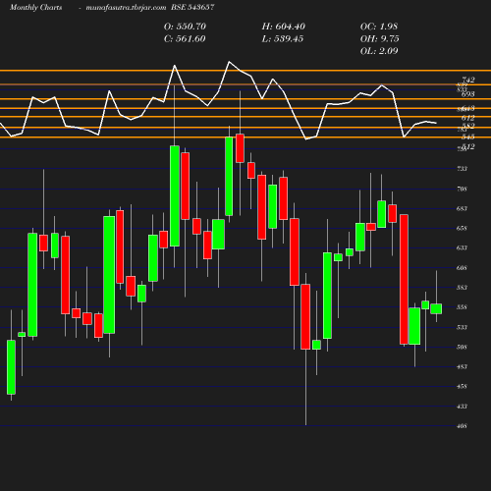The height and width of the screenshot is (491, 491).
Task: Select the 608 price axis label
Action: [462, 268]
